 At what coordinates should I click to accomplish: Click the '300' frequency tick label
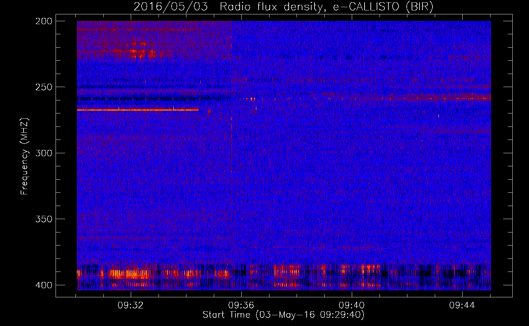[44, 153]
